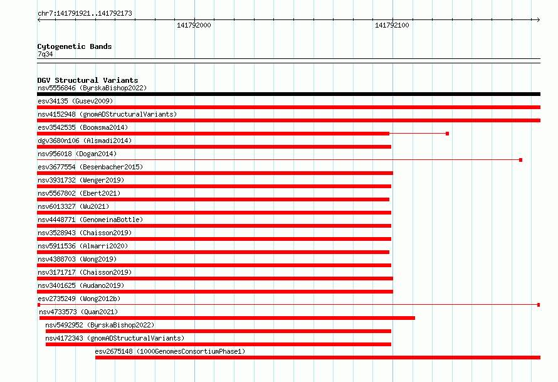Click the chr7:141791921..141792173 coordinate label
This screenshot has width=558, height=382.
pyautogui.click(x=85, y=13)
